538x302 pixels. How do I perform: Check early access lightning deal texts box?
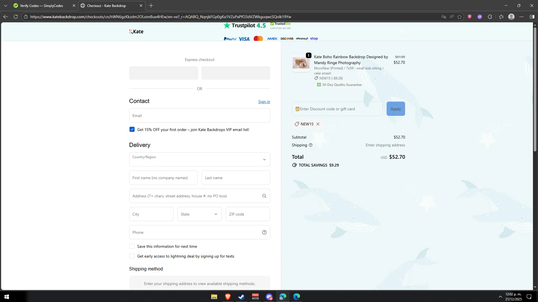(x=132, y=256)
